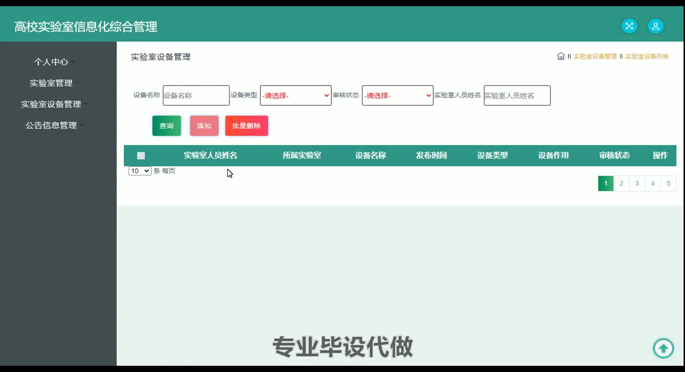Open the 实验室设备列表 breadcrumb link

pyautogui.click(x=647, y=57)
